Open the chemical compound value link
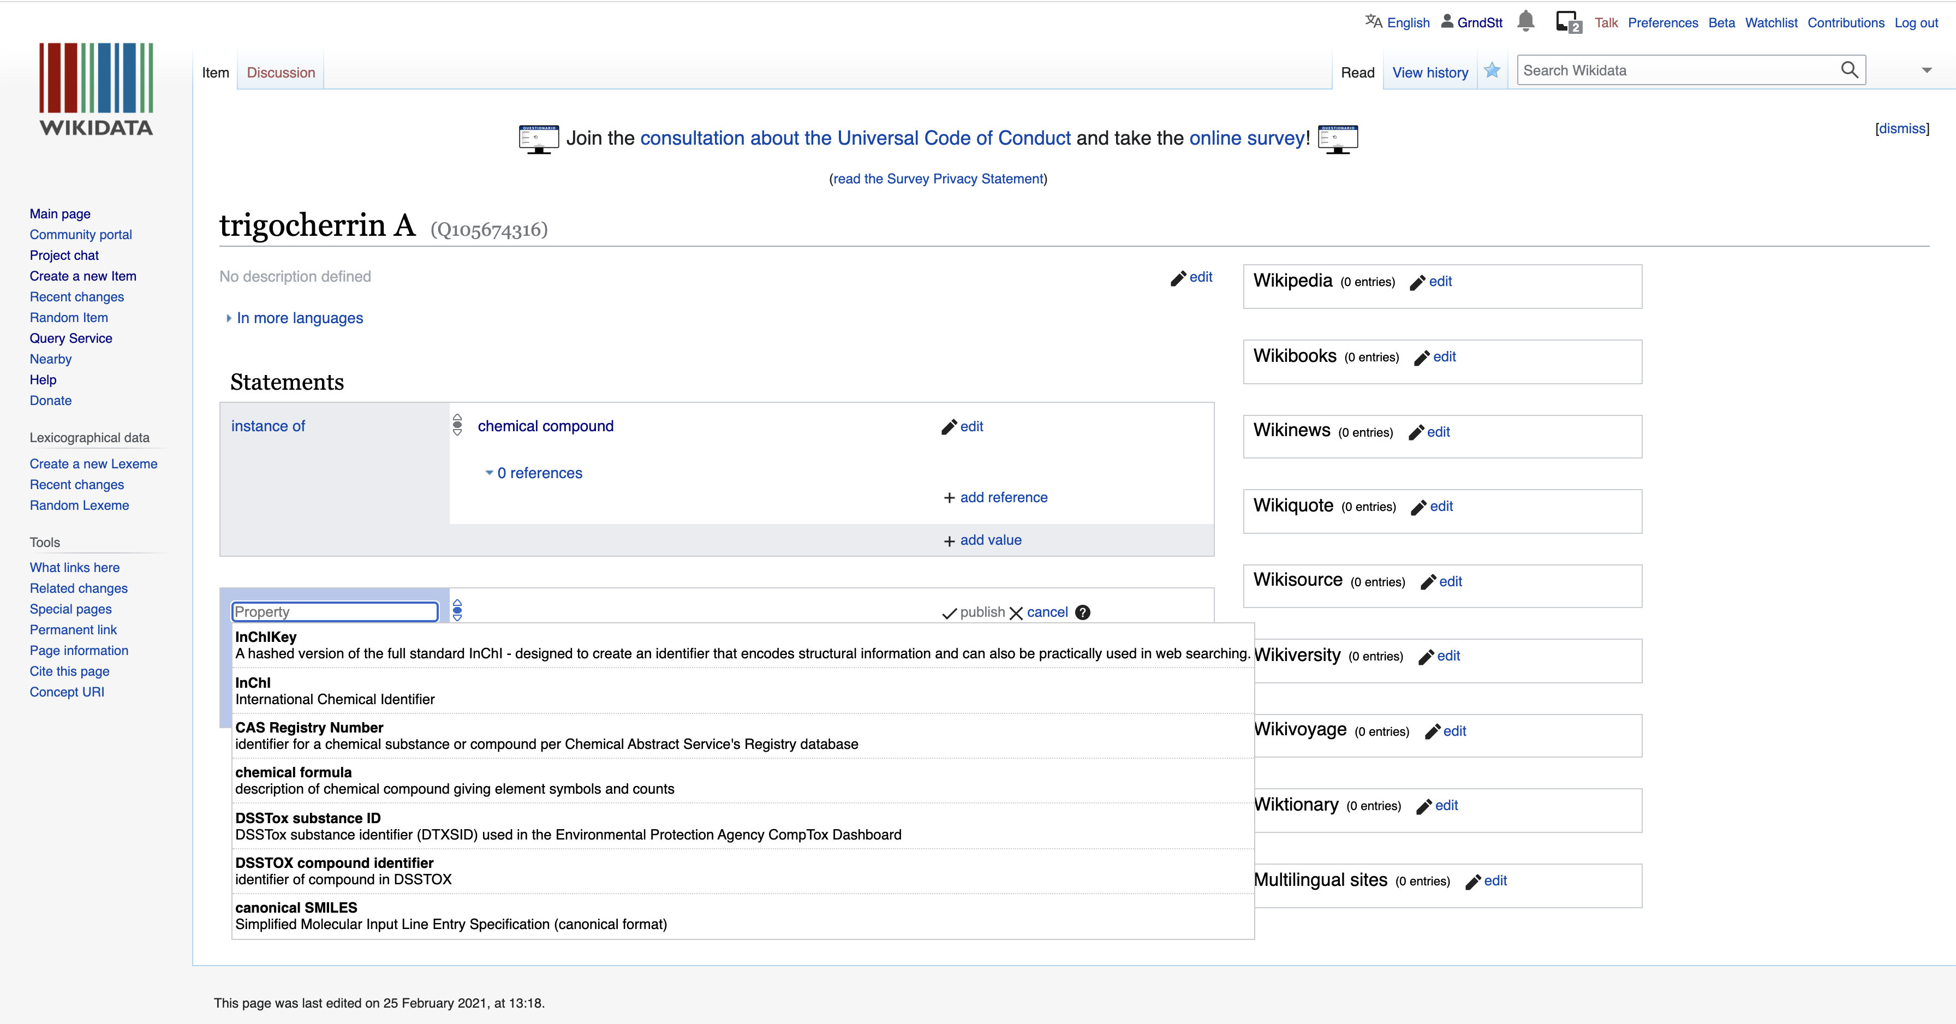Viewport: 1956px width, 1024px height. 545,427
